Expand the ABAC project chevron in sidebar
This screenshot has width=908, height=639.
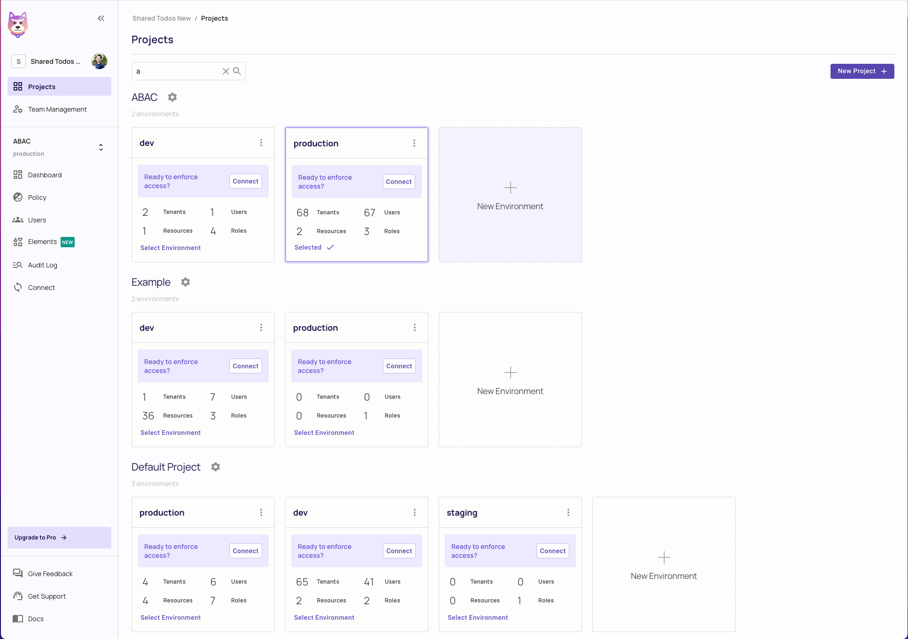click(101, 147)
